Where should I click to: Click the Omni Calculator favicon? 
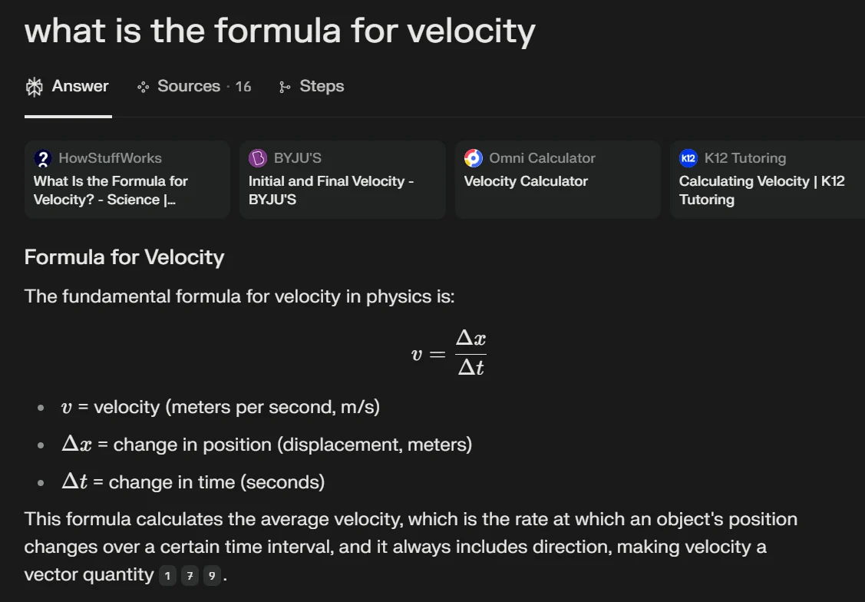coord(474,158)
